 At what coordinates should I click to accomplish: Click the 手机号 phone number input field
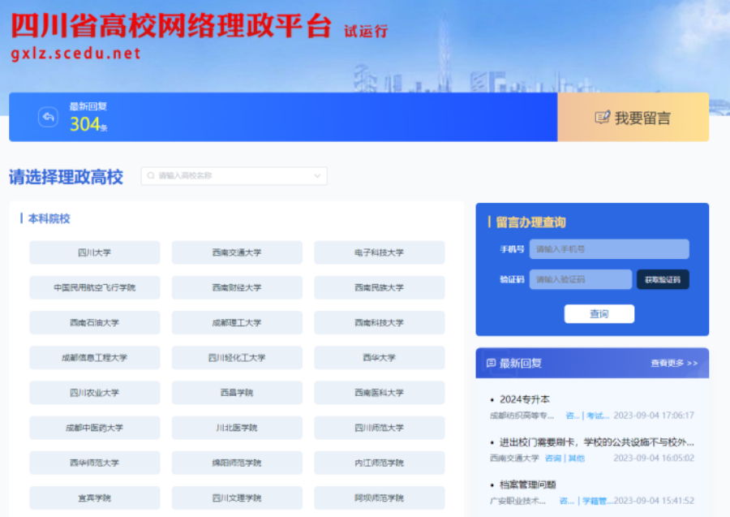click(608, 249)
